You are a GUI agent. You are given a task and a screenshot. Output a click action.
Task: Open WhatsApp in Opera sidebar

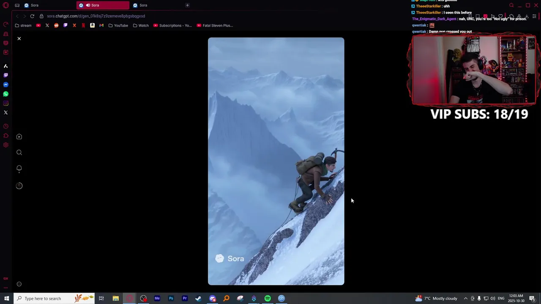(x=6, y=94)
